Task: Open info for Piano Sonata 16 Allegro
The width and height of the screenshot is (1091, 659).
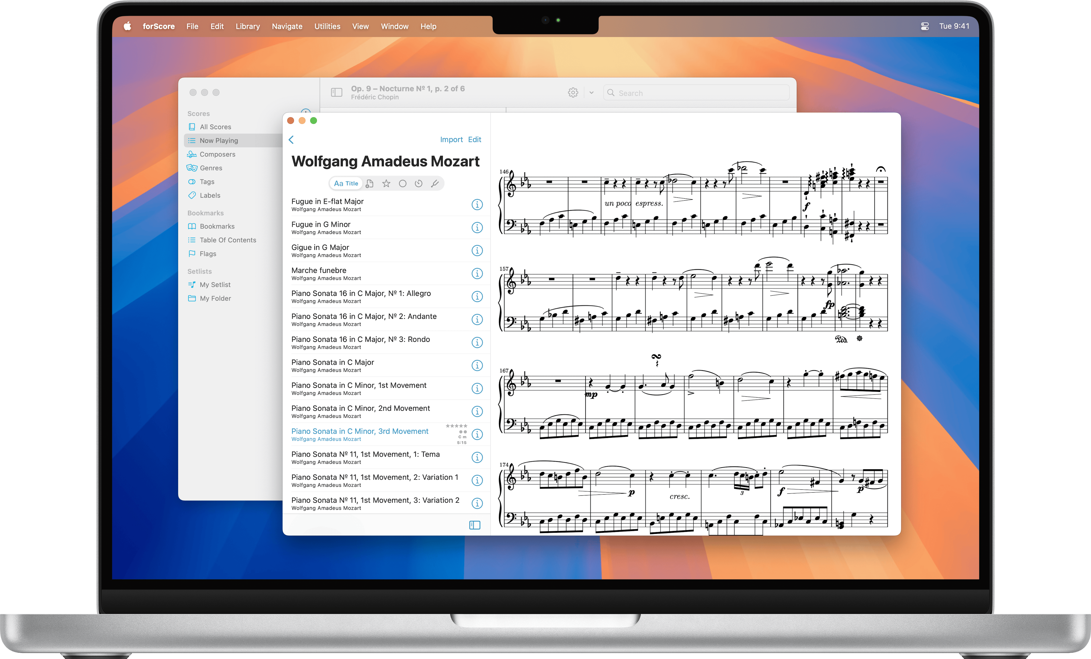Action: pos(477,297)
